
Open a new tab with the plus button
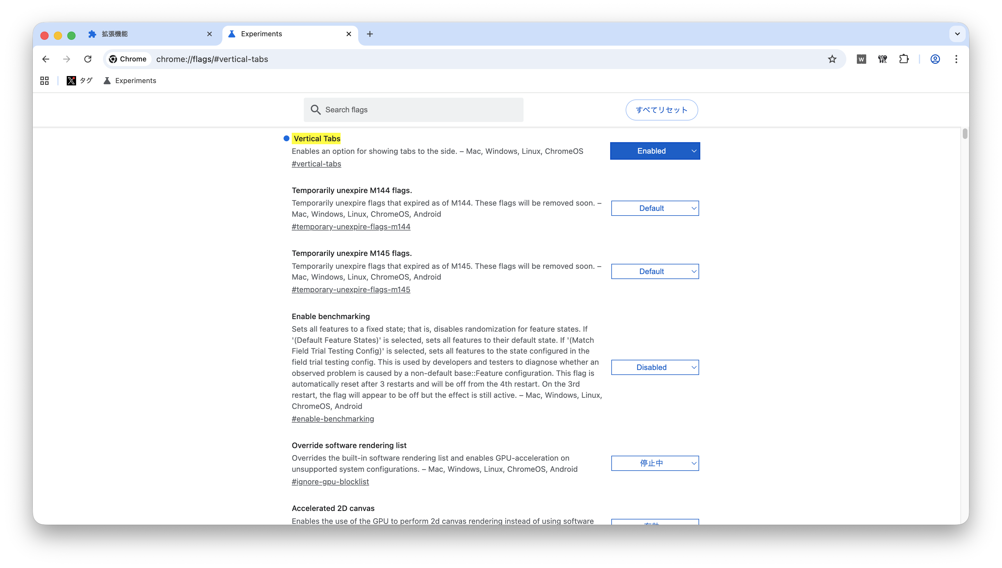[x=370, y=34]
